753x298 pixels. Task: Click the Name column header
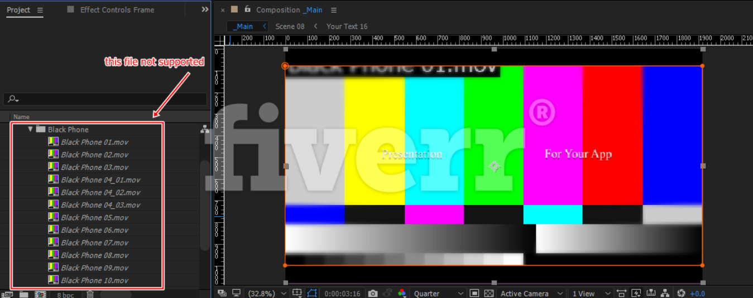pos(21,117)
